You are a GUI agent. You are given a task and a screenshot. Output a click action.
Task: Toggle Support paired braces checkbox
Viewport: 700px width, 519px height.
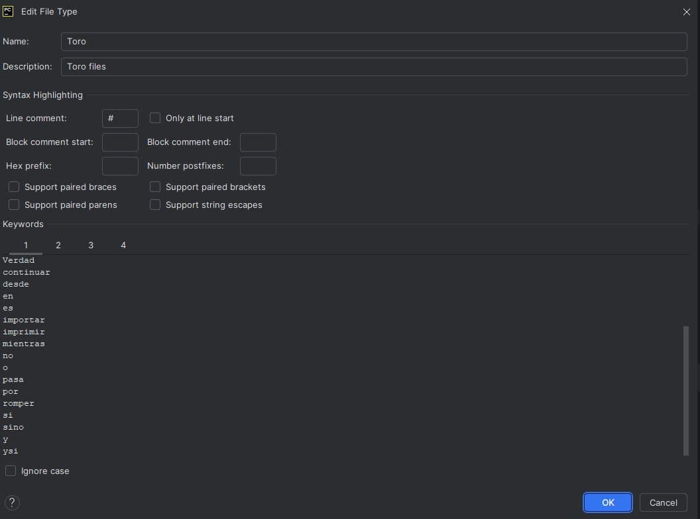pos(14,187)
